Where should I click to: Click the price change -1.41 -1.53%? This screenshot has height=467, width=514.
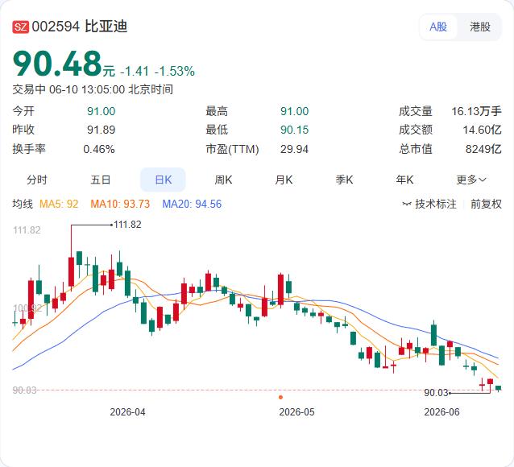[x=158, y=71]
